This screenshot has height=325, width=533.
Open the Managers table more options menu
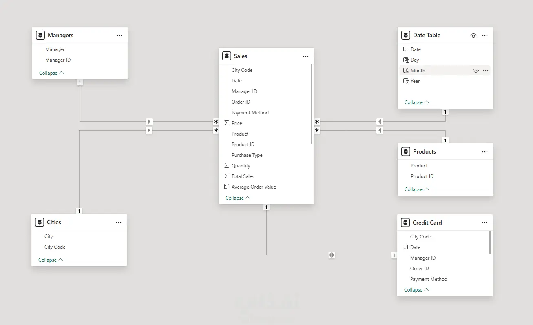click(119, 36)
